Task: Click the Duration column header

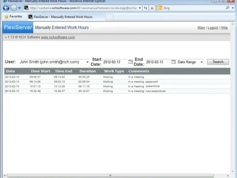Action: (87, 71)
